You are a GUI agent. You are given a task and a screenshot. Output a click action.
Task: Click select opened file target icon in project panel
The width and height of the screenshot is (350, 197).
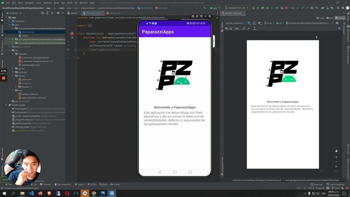point(43,13)
